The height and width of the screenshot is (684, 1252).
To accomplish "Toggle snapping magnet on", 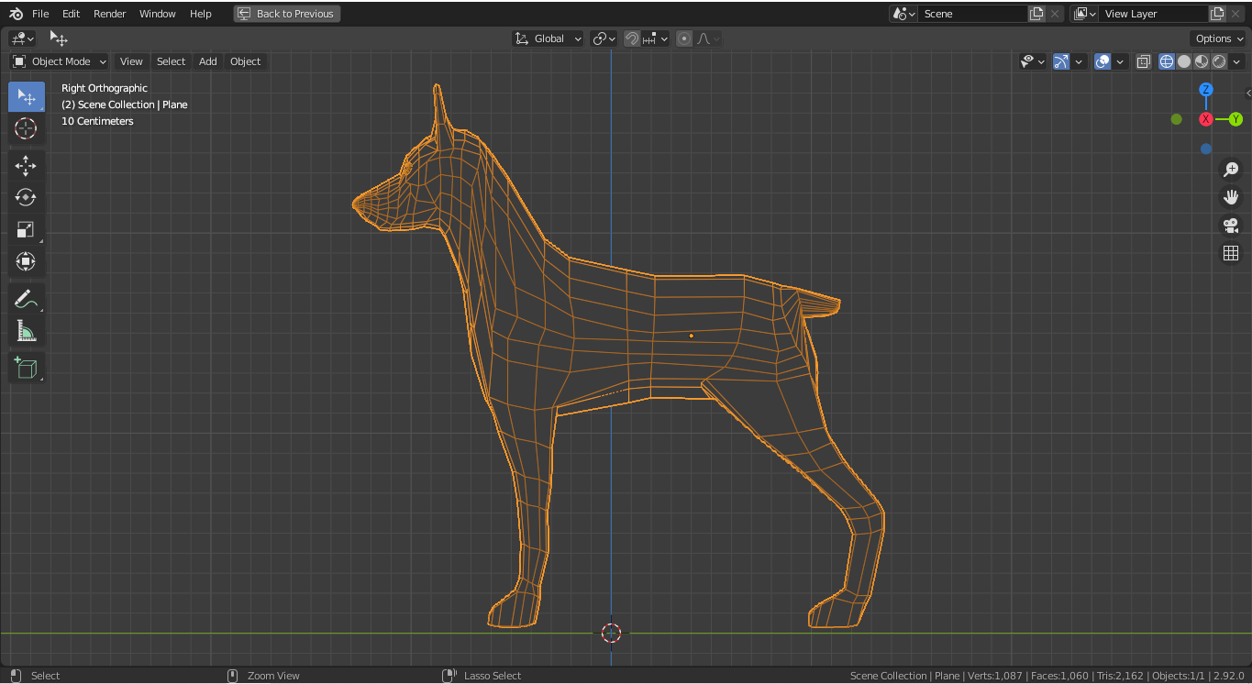I will pos(632,39).
